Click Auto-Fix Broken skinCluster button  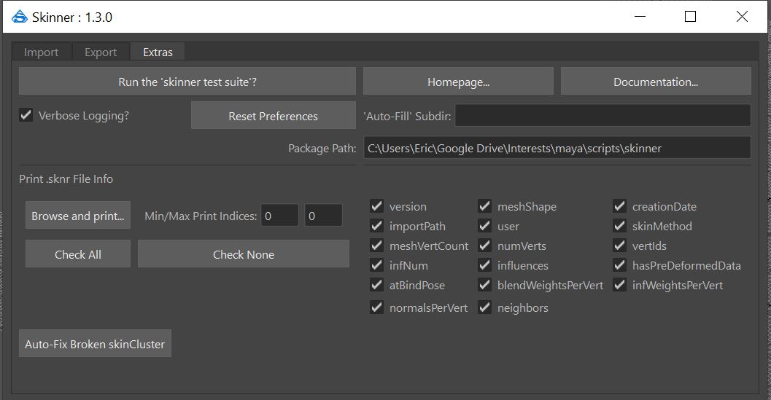pyautogui.click(x=95, y=343)
